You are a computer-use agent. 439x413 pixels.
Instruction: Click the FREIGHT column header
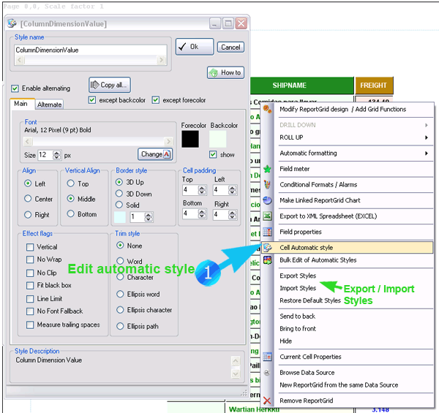(373, 86)
